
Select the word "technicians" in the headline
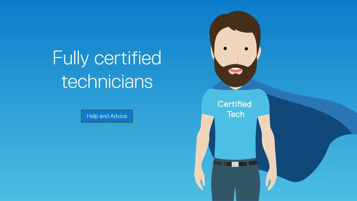[x=107, y=81]
